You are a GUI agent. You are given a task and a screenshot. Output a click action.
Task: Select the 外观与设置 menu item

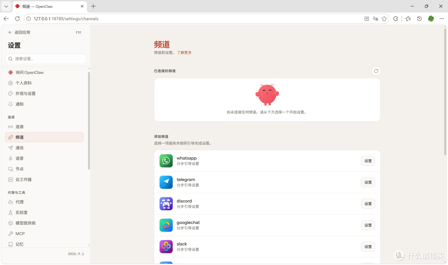coord(44,94)
